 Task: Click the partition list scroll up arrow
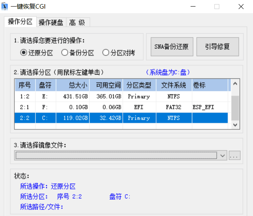click(x=235, y=83)
